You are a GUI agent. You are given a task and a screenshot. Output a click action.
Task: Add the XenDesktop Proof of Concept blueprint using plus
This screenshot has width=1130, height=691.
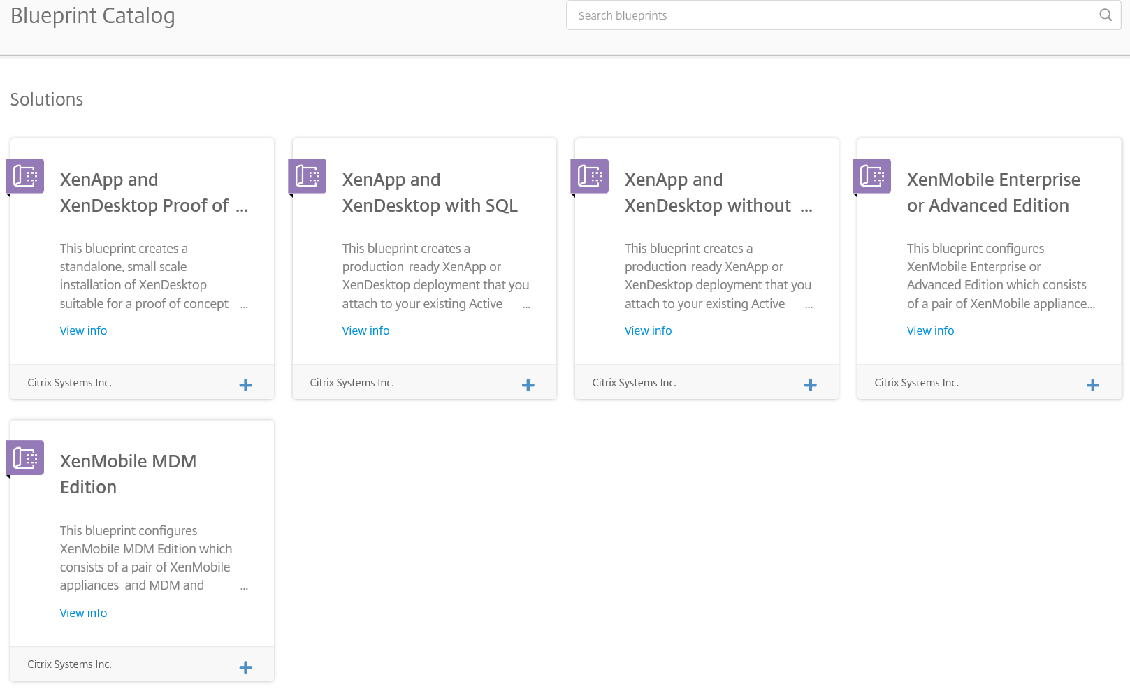pos(245,385)
